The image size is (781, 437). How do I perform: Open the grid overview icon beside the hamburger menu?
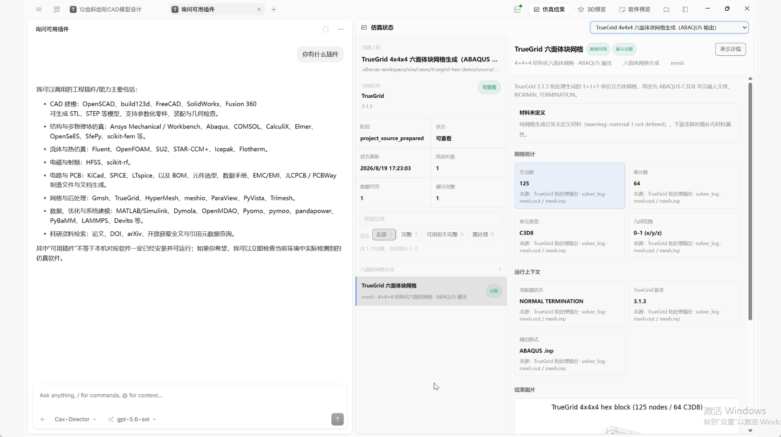pyautogui.click(x=57, y=9)
